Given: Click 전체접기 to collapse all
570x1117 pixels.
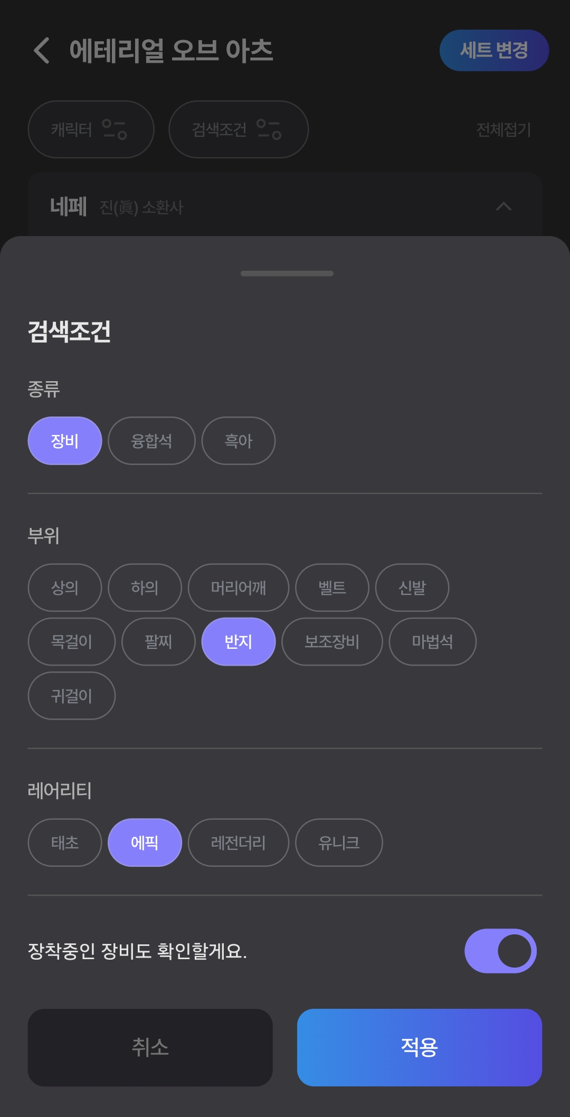Looking at the screenshot, I should (x=503, y=129).
